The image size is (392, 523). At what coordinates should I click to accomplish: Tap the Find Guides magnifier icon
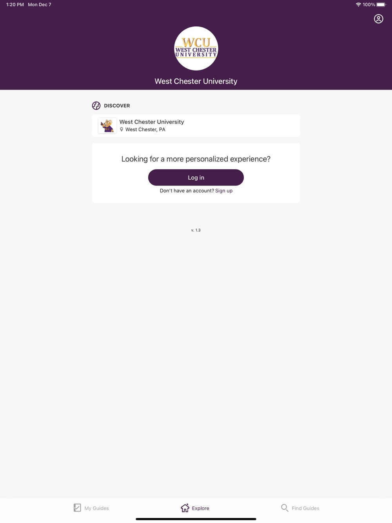click(x=285, y=508)
